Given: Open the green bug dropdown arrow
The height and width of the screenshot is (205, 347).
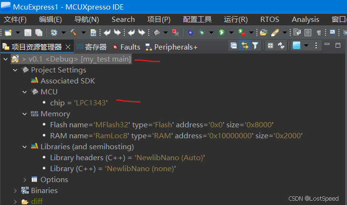Looking at the screenshot, I should pos(211,32).
